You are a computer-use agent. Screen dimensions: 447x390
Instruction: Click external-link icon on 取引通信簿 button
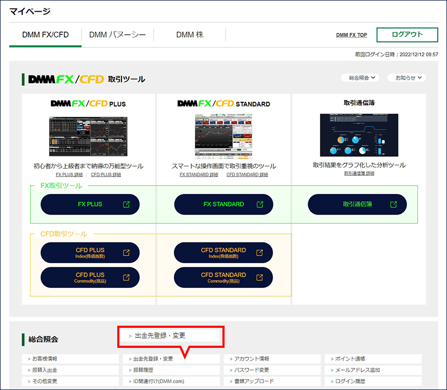(393, 204)
